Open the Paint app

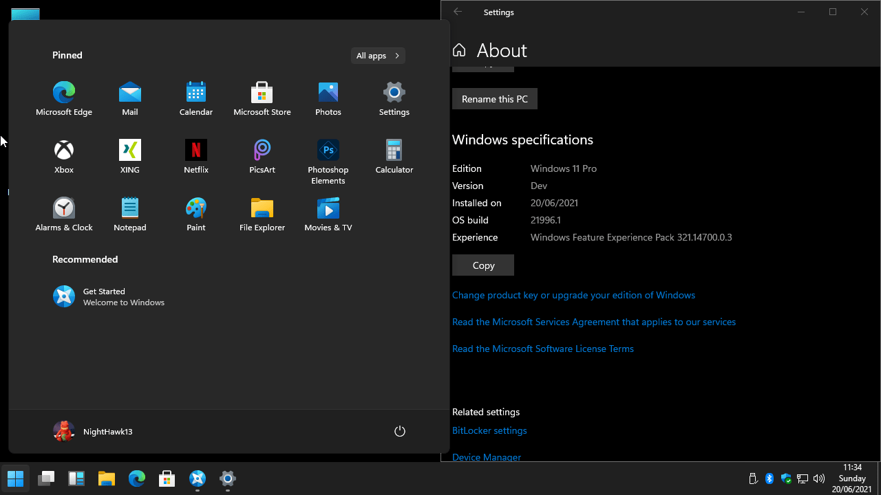[x=196, y=214]
